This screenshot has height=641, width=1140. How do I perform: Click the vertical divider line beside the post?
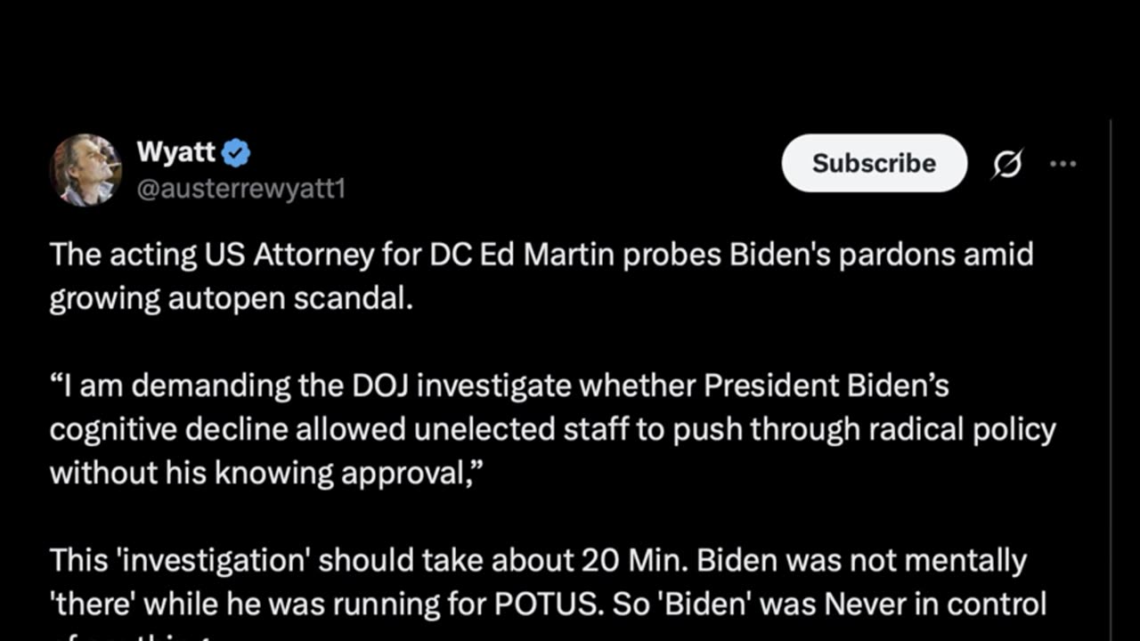[1110, 380]
